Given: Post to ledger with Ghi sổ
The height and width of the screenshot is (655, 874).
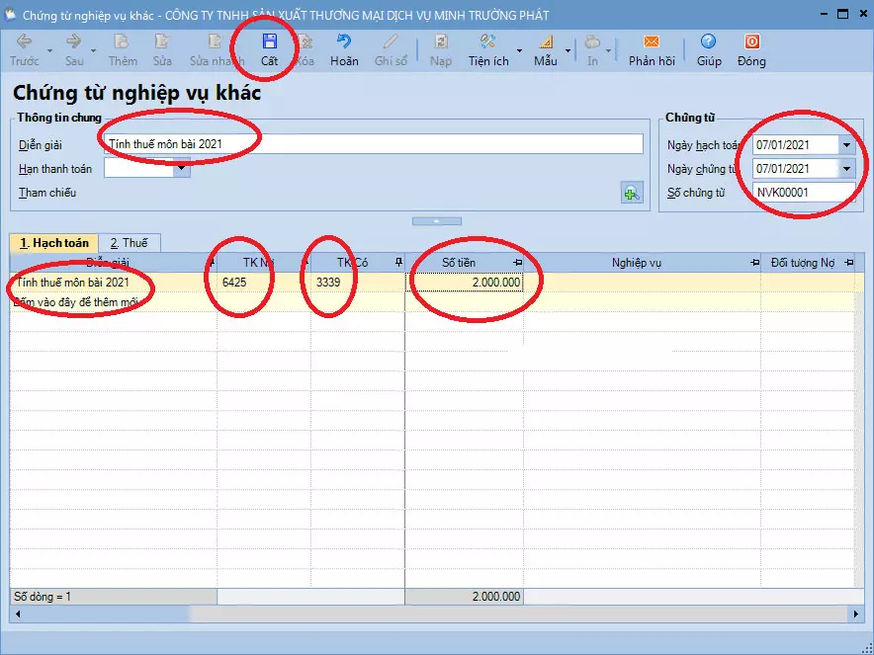Looking at the screenshot, I should coord(391,49).
